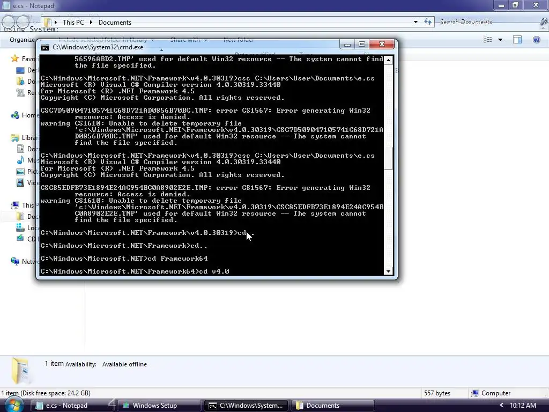Click the Favorites star icon in sidebar
This screenshot has width=549, height=412.
[x=14, y=58]
